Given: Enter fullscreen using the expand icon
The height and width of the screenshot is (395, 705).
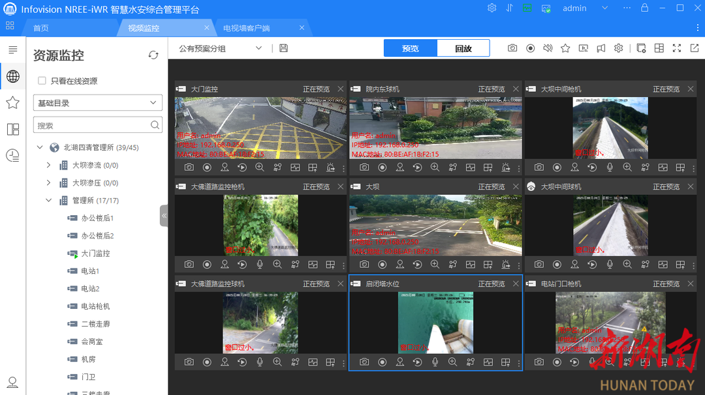Looking at the screenshot, I should 676,48.
